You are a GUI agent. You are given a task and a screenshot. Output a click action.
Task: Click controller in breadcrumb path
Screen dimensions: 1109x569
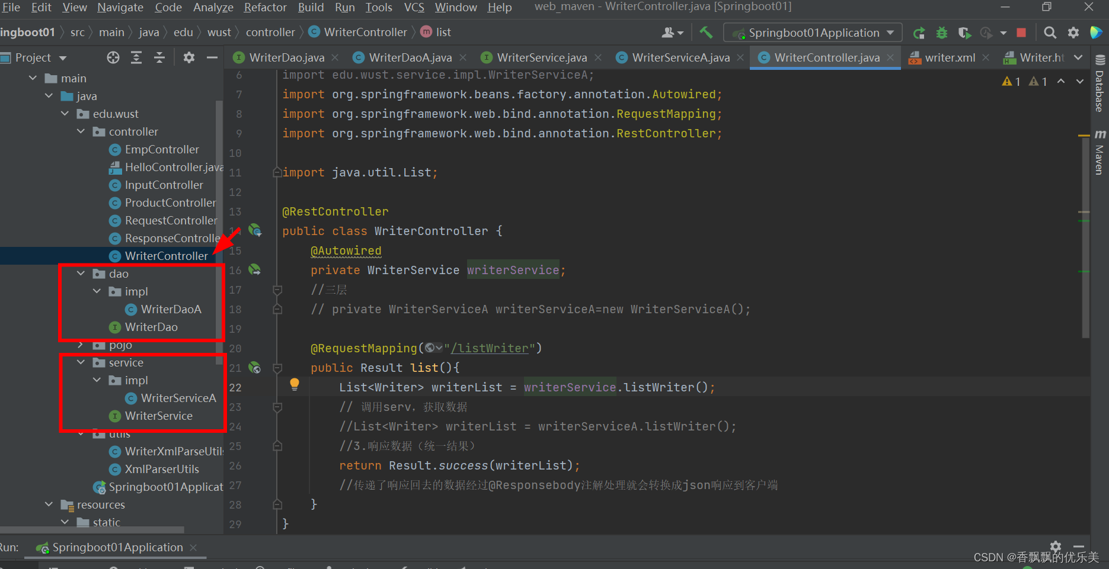(270, 33)
